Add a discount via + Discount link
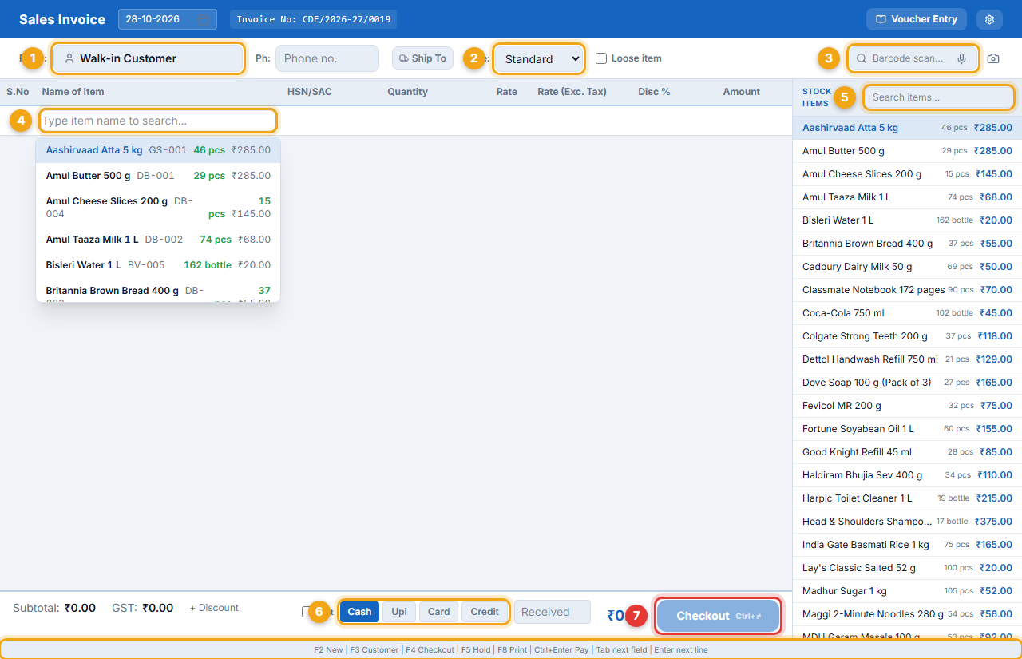Screen dimensions: 1022x659 pyautogui.click(x=214, y=608)
